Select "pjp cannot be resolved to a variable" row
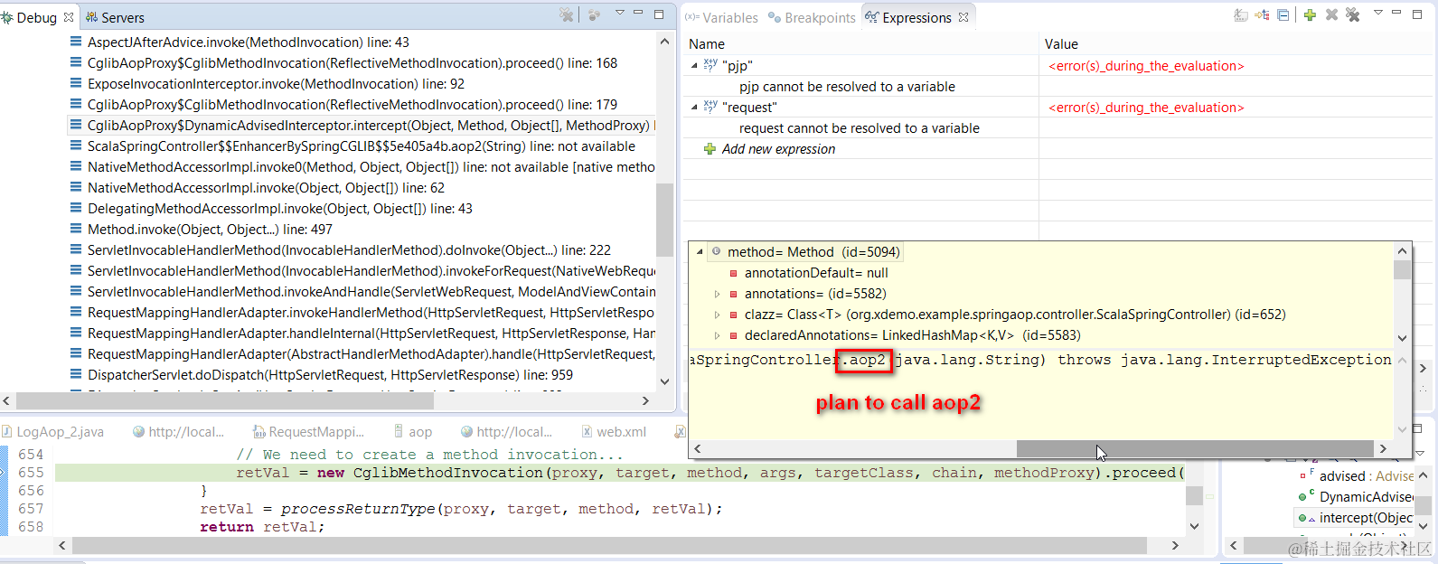 (847, 87)
